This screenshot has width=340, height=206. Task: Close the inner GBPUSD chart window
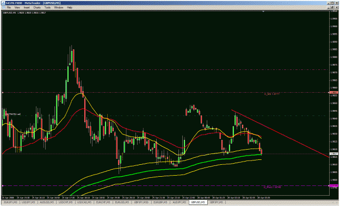[x=337, y=8]
